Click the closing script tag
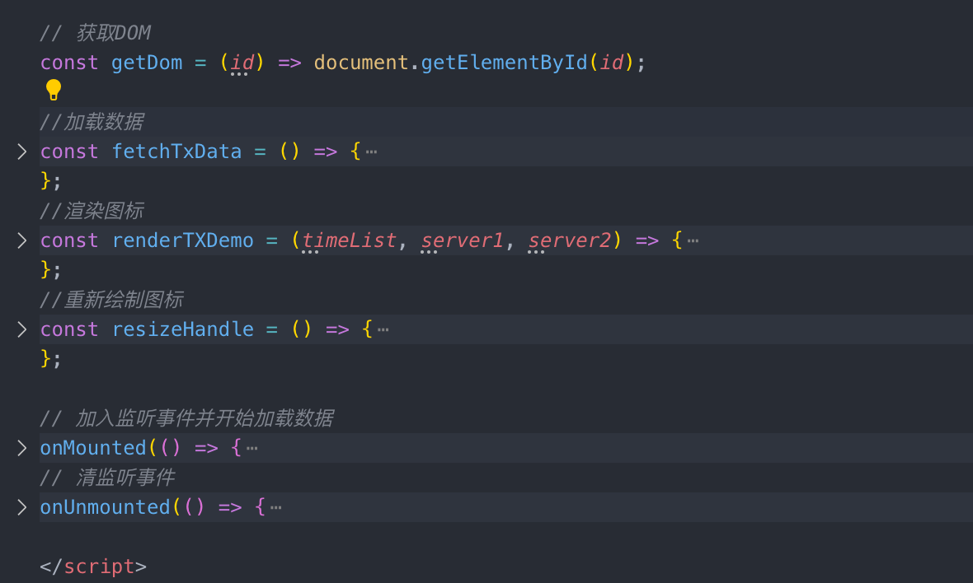 pos(93,567)
